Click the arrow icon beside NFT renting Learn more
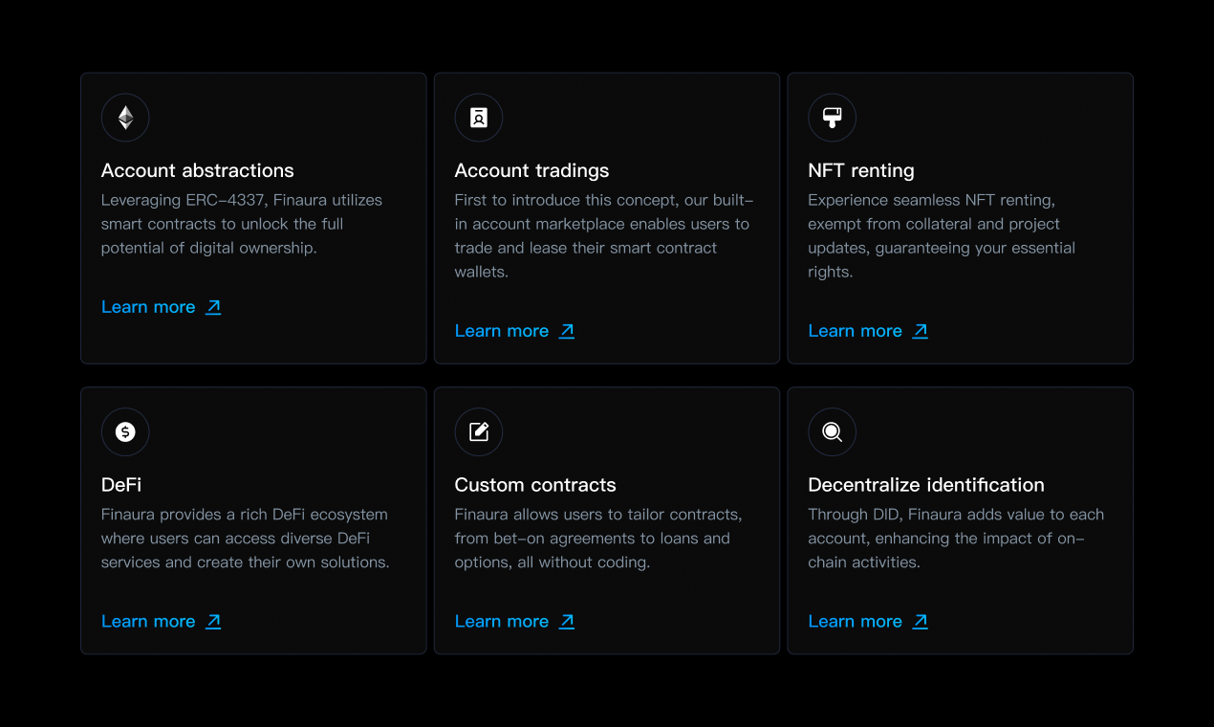 pyautogui.click(x=920, y=331)
